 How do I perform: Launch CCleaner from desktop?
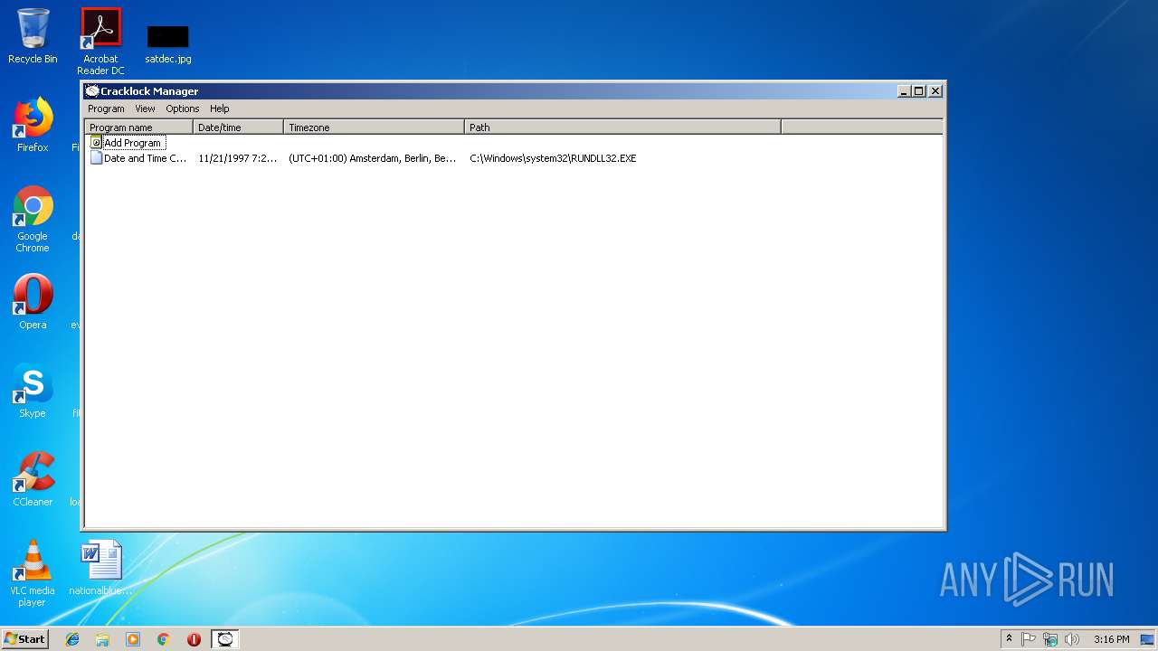[x=33, y=479]
